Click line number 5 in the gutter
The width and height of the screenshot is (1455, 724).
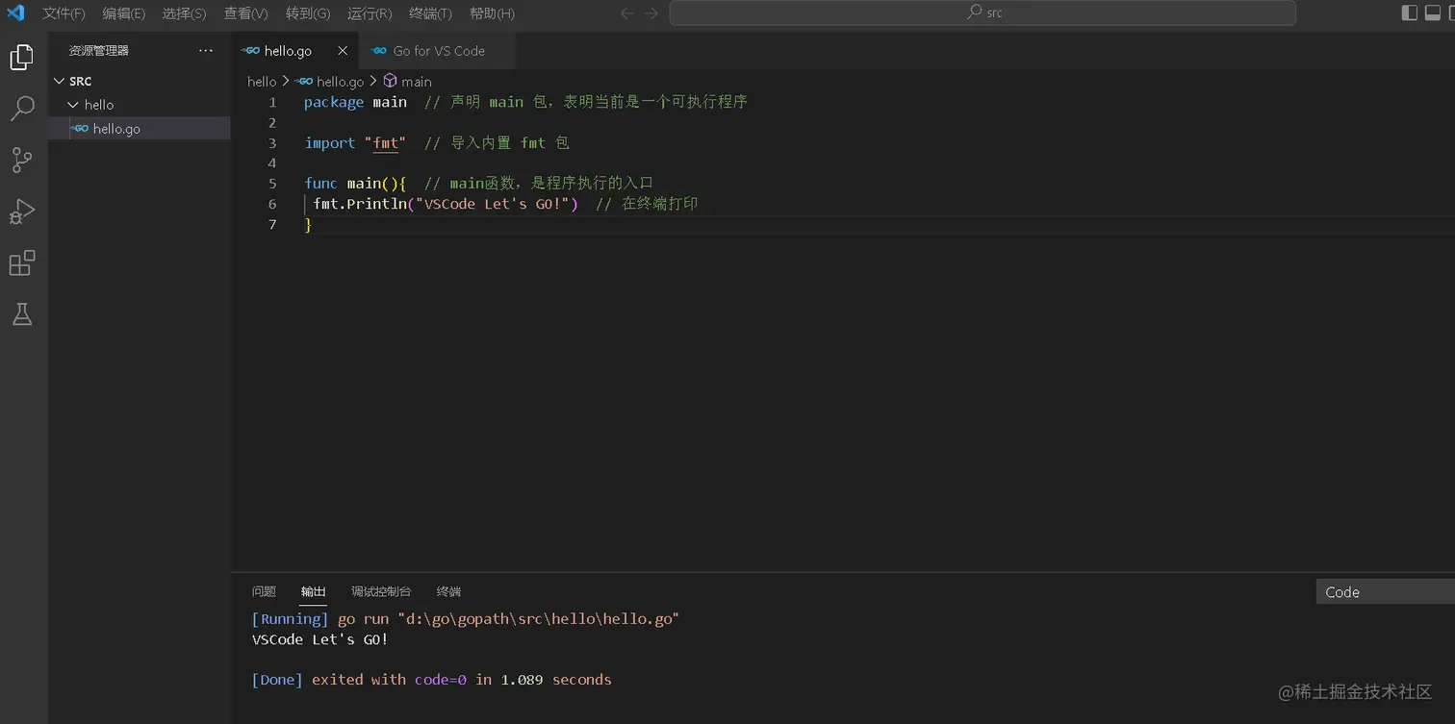(272, 183)
